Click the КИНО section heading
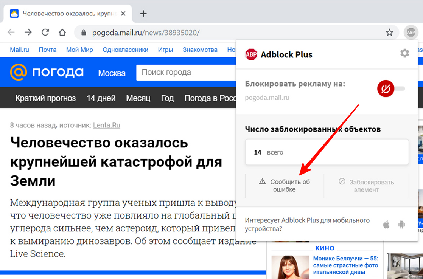This screenshot has width=423, height=279. tap(325, 248)
